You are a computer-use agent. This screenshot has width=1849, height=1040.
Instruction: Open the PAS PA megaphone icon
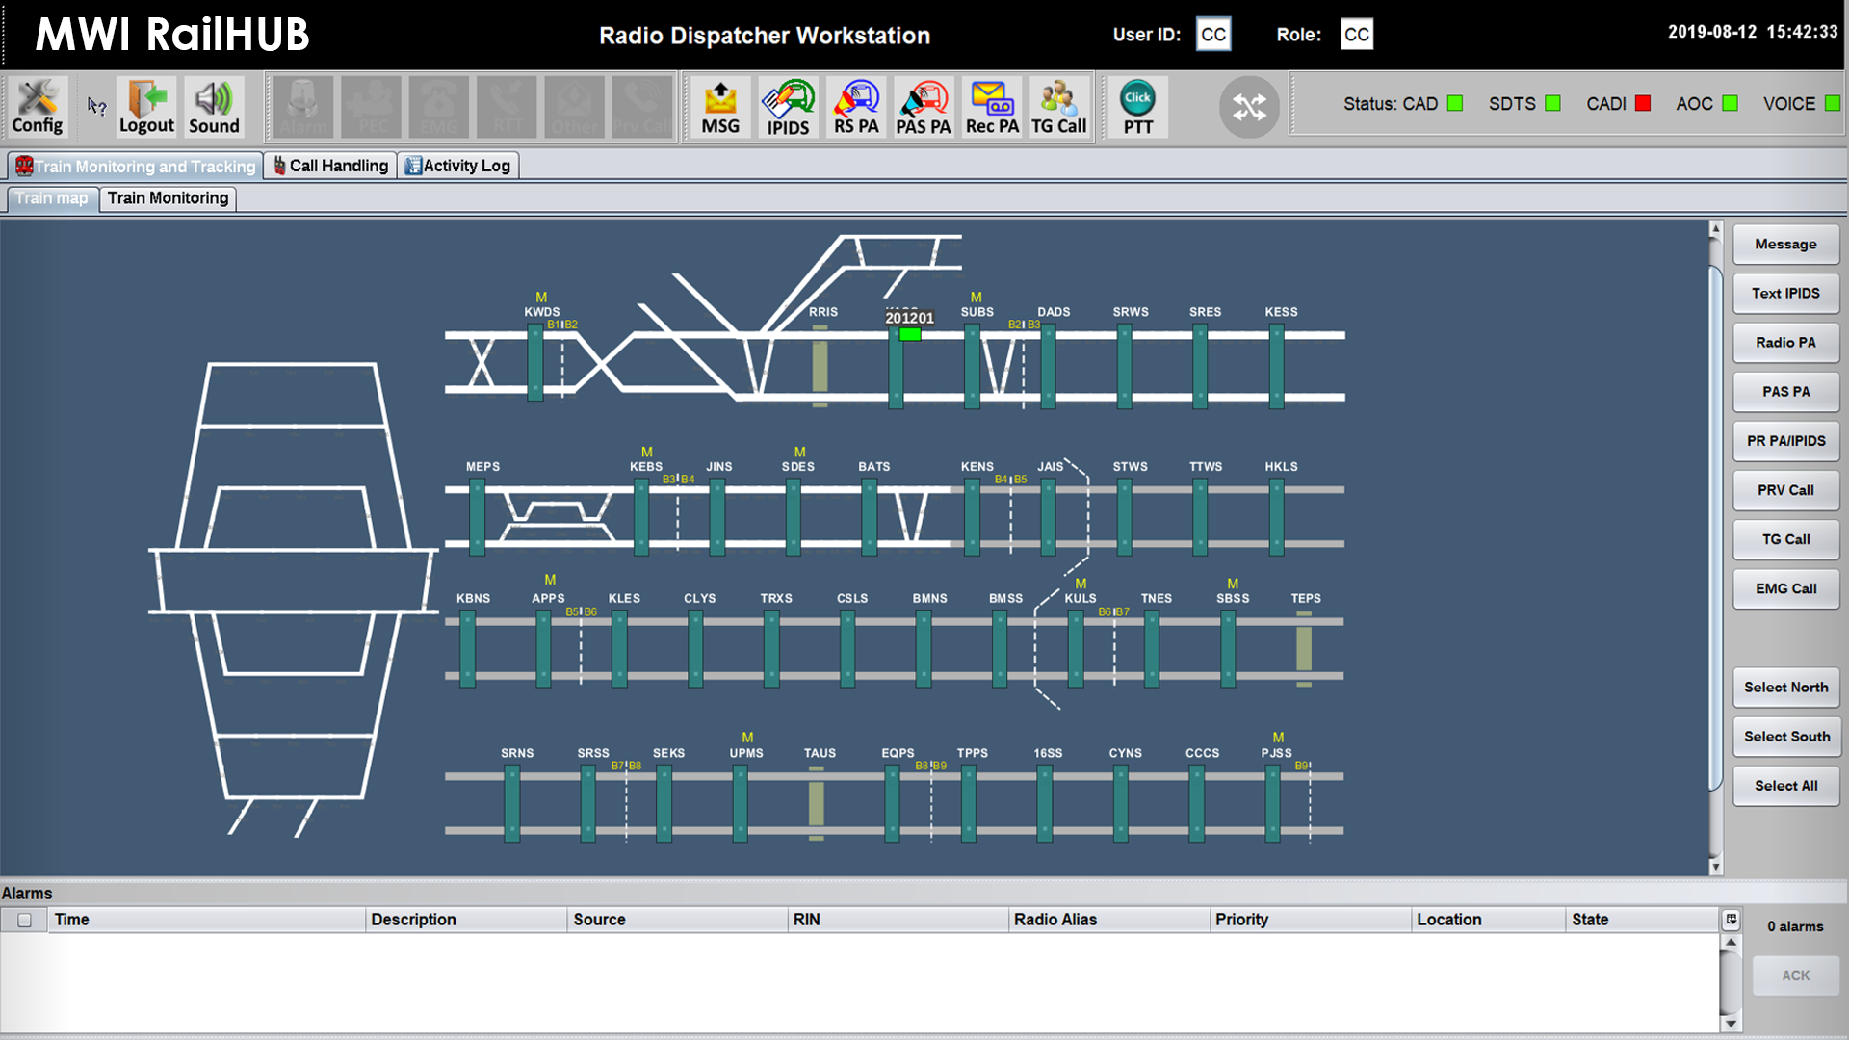pyautogui.click(x=924, y=107)
